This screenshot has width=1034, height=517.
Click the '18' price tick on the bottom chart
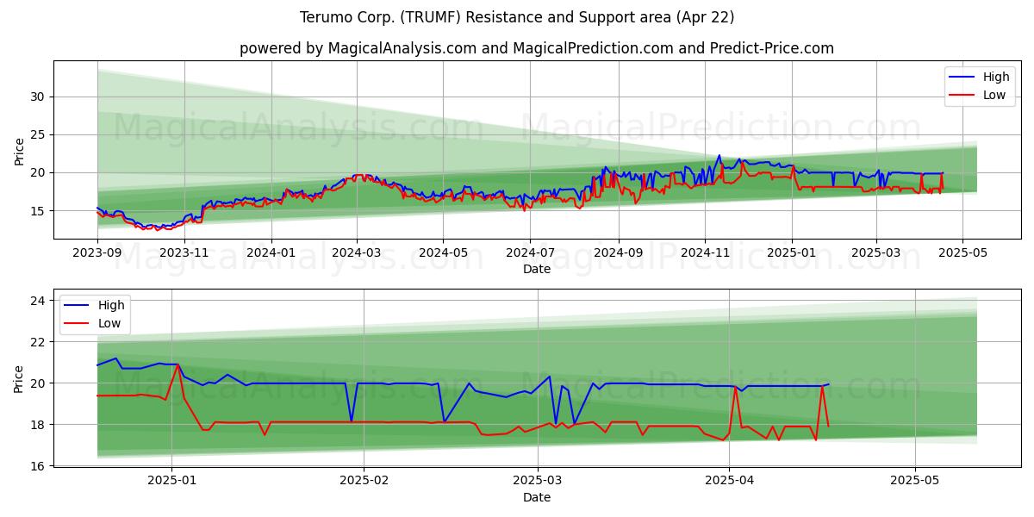click(39, 425)
